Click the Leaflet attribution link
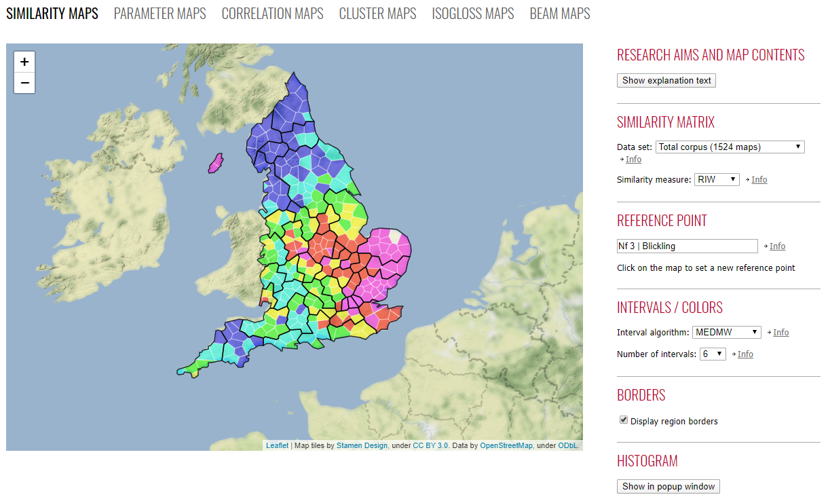 (x=277, y=445)
